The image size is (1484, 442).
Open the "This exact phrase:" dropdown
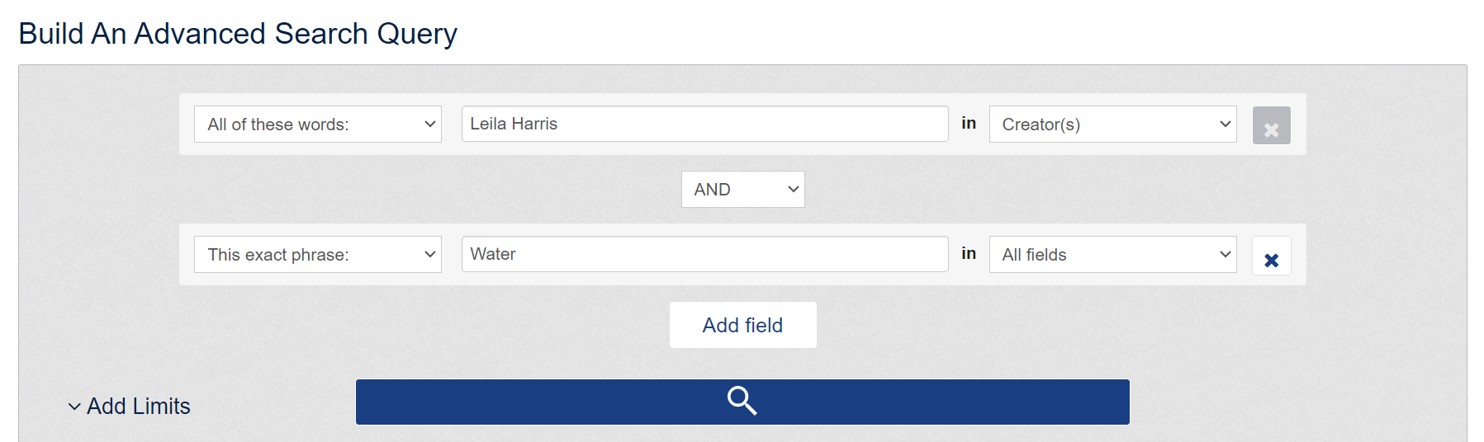click(317, 255)
